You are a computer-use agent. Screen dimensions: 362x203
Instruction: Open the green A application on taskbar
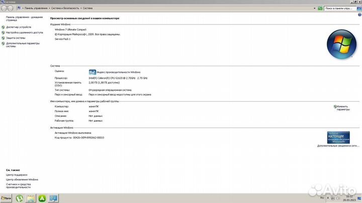[x=42, y=198]
